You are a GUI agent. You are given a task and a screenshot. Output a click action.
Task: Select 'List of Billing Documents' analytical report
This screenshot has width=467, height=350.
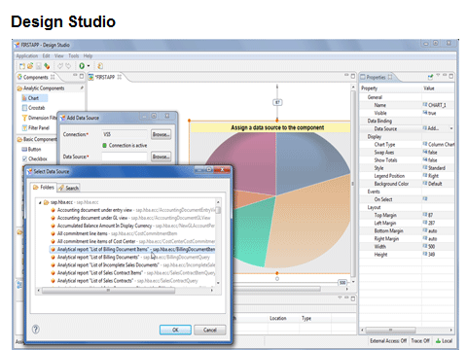coord(98,258)
